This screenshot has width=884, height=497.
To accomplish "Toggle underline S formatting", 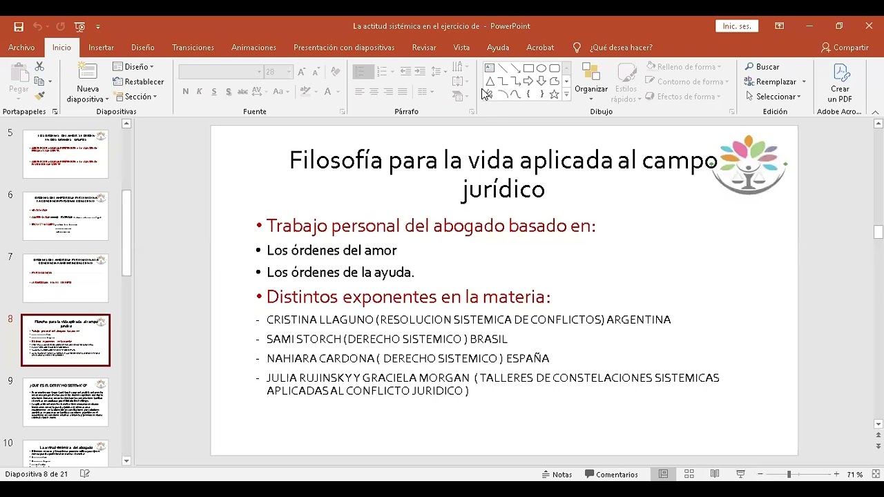I will coord(214,91).
